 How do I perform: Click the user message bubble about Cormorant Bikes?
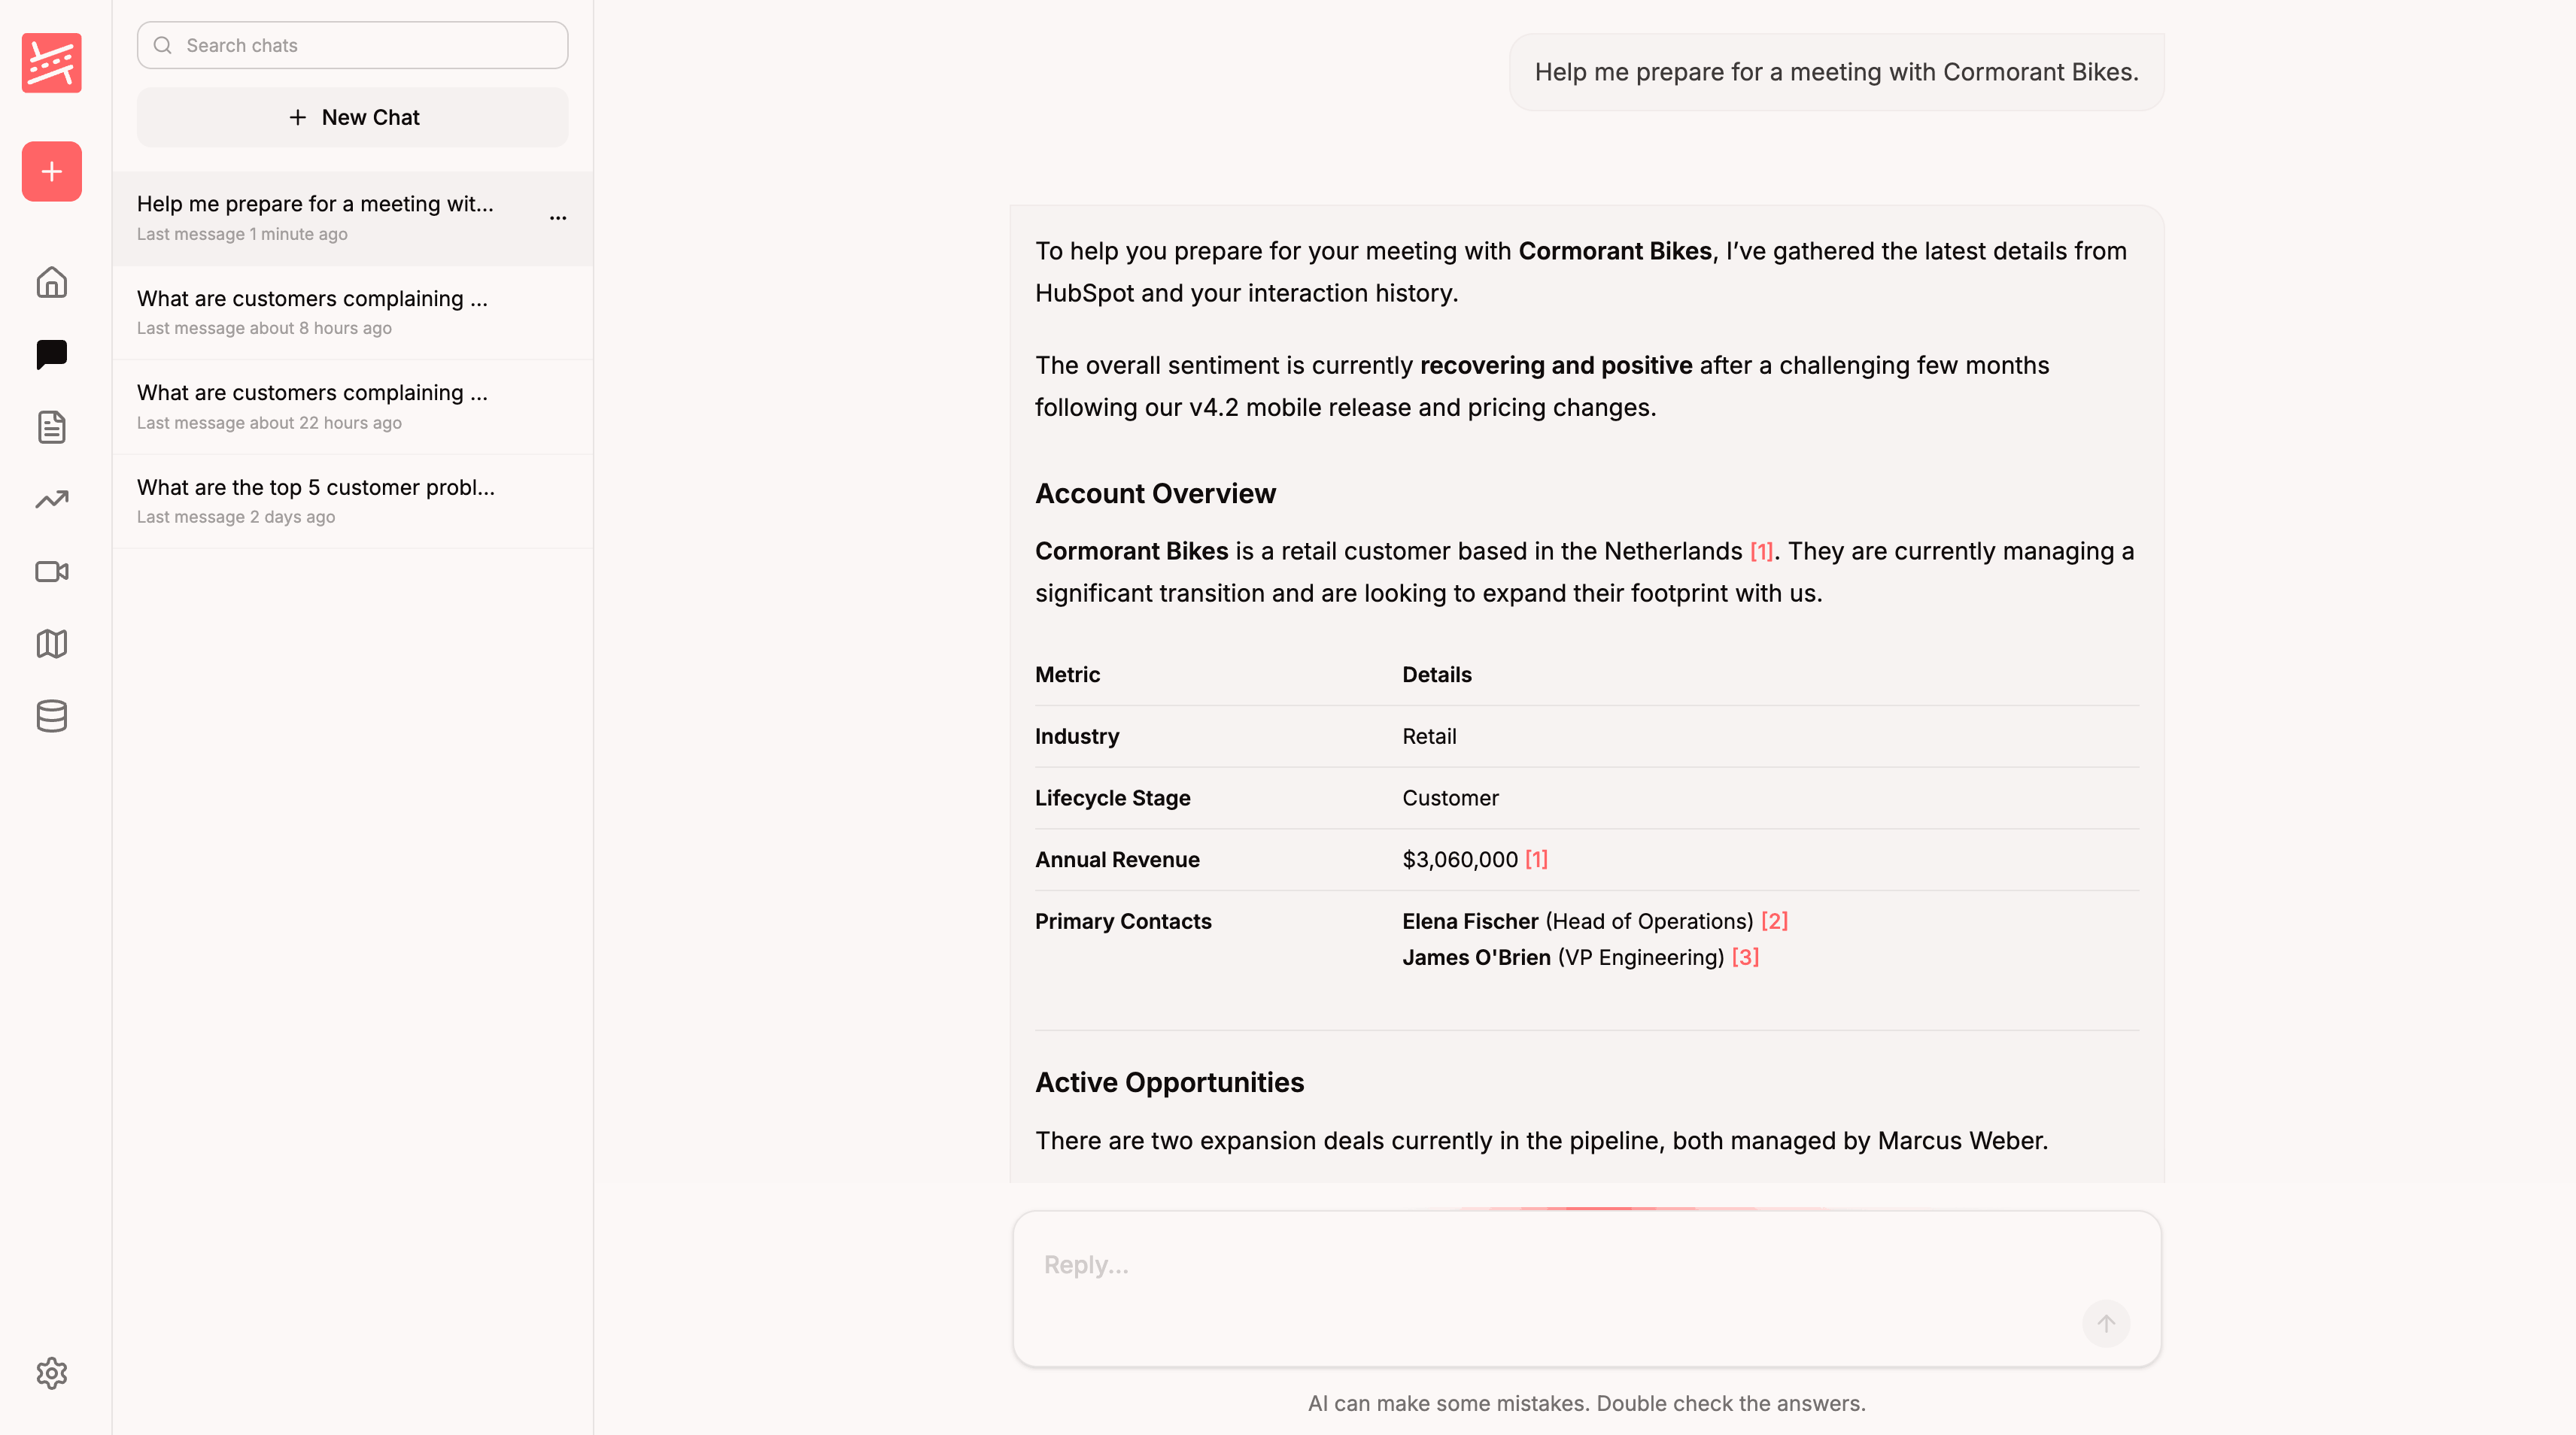[x=1836, y=72]
